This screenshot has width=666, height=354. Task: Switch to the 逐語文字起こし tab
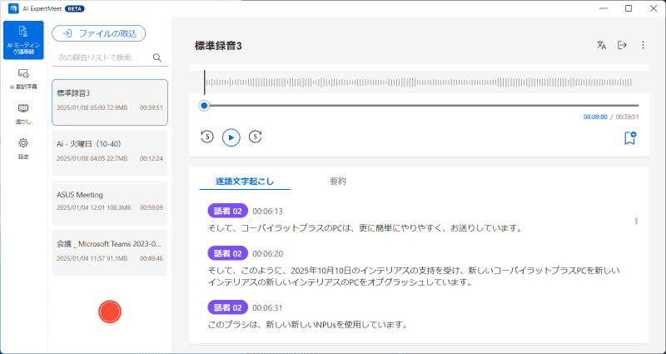245,182
